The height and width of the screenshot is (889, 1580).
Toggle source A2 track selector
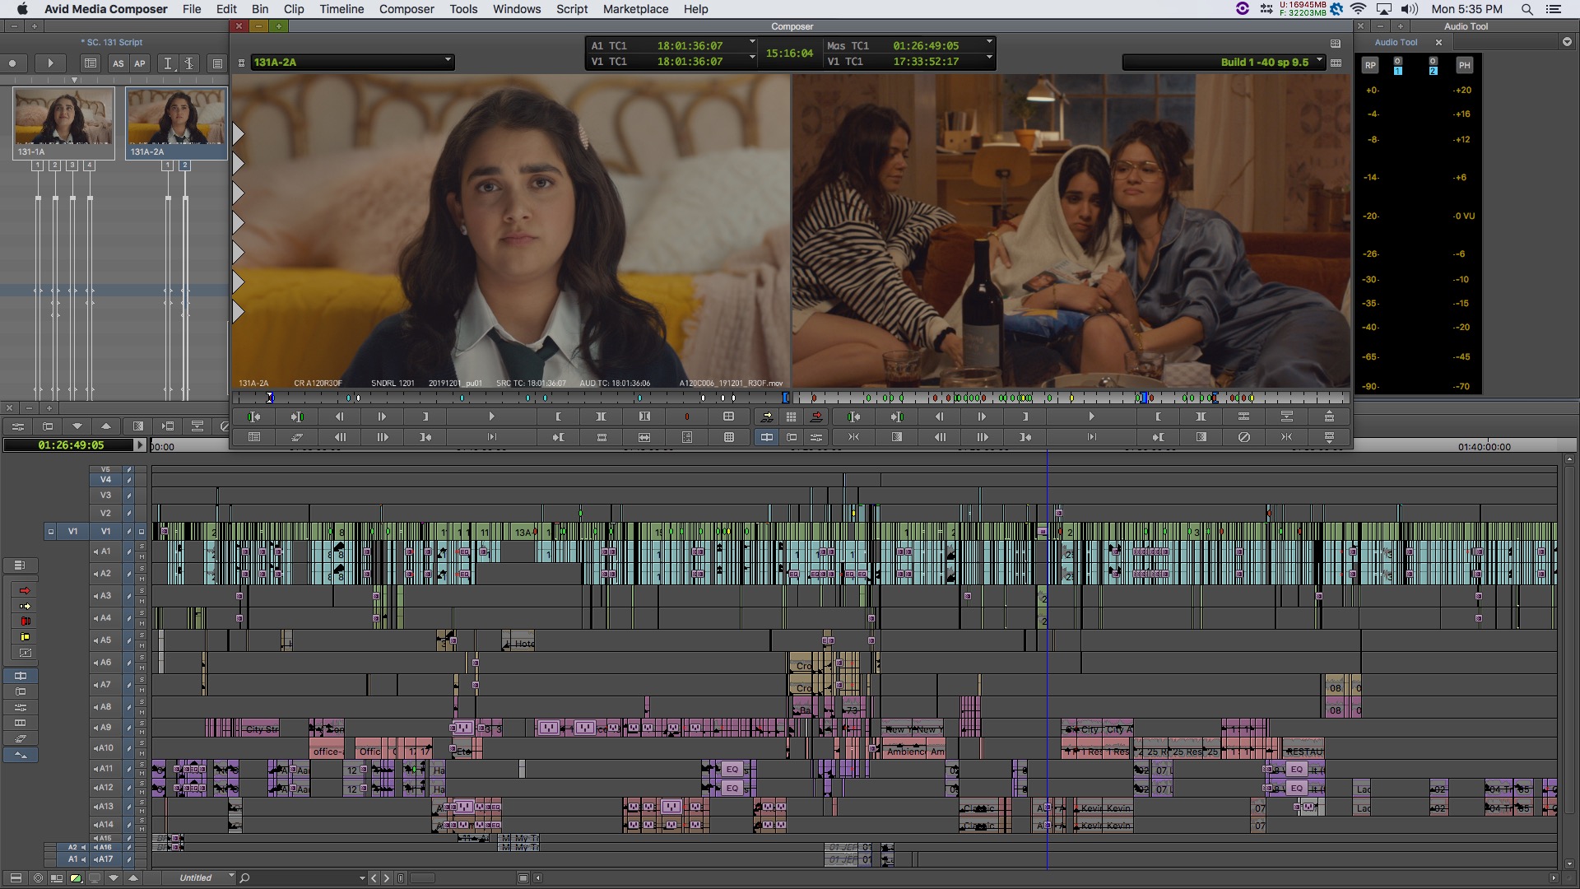point(72,847)
